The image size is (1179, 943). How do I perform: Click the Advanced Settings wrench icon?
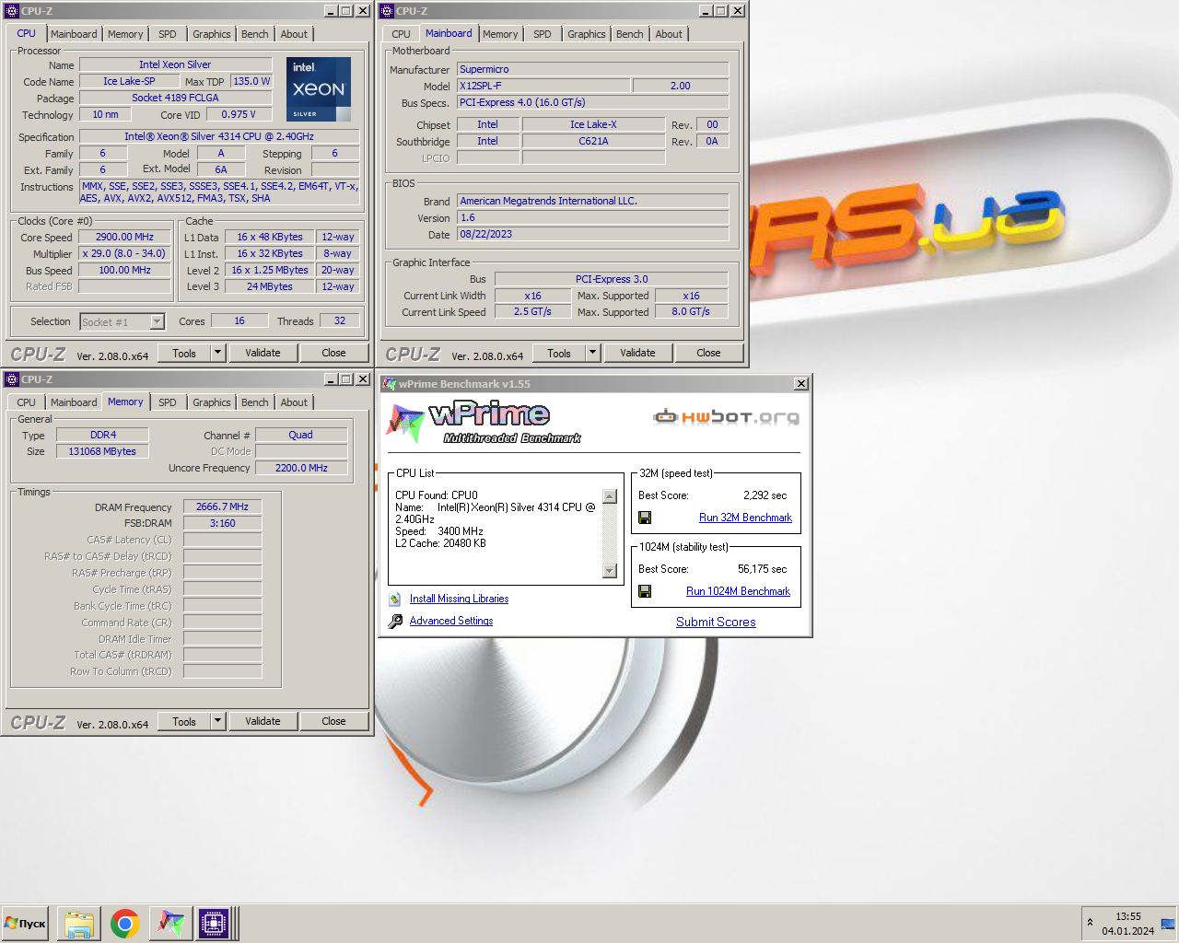395,621
